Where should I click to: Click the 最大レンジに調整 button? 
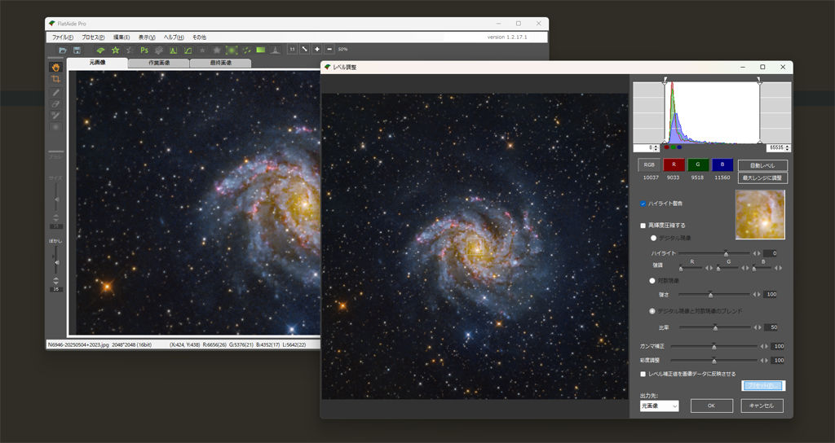(762, 177)
